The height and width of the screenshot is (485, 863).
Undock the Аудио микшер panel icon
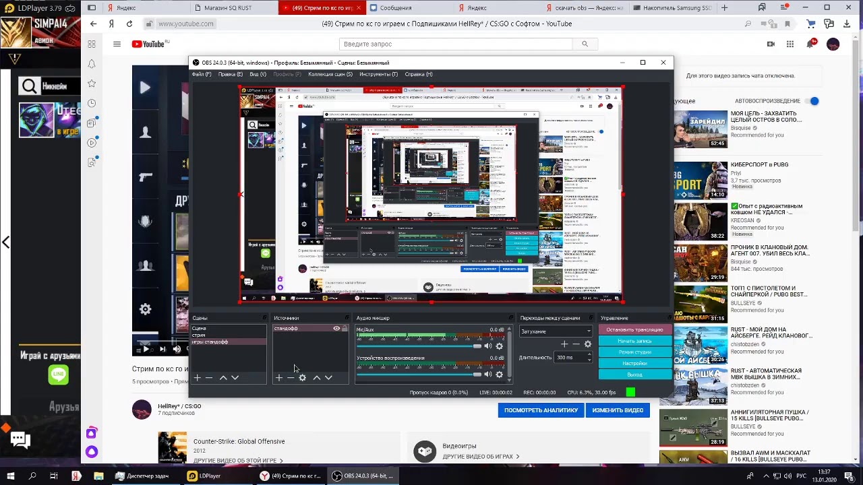(510, 318)
